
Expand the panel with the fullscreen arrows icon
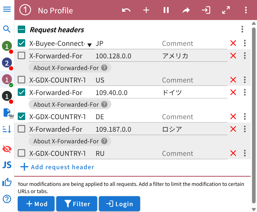(x=226, y=10)
